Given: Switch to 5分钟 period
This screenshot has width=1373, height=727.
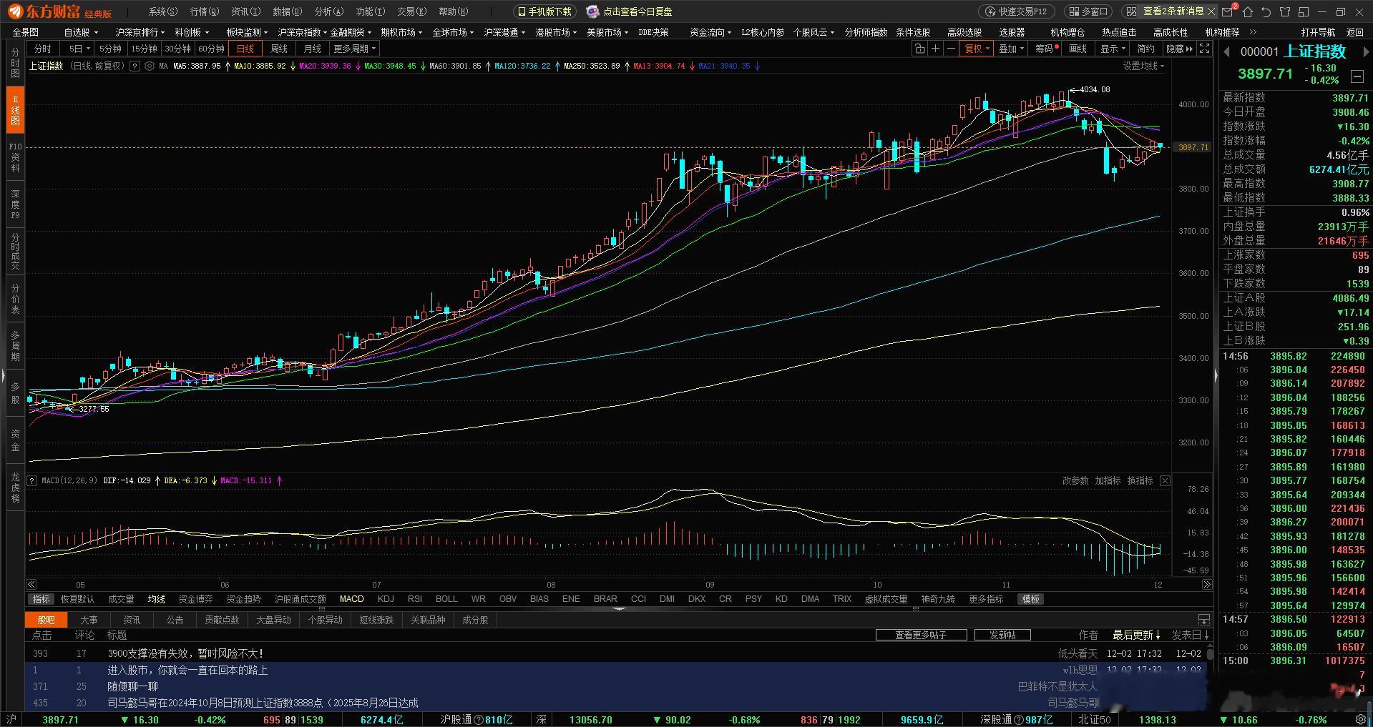Looking at the screenshot, I should [x=110, y=49].
